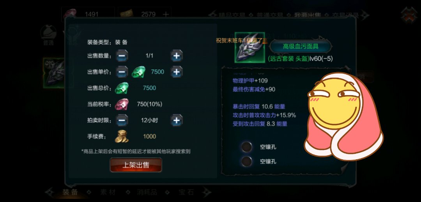Raise unit price with plus button
The image size is (421, 202).
(x=177, y=72)
